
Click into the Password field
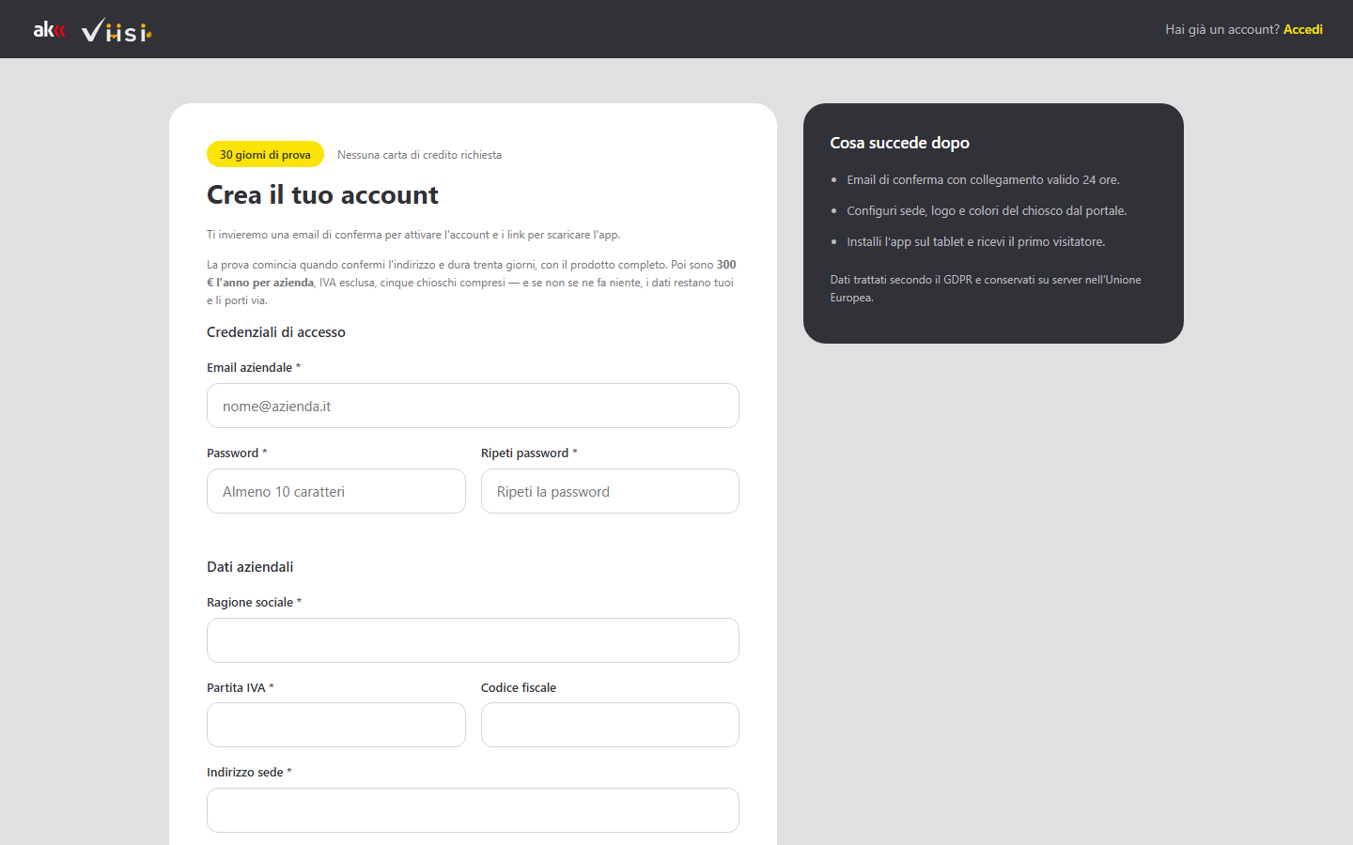point(336,491)
